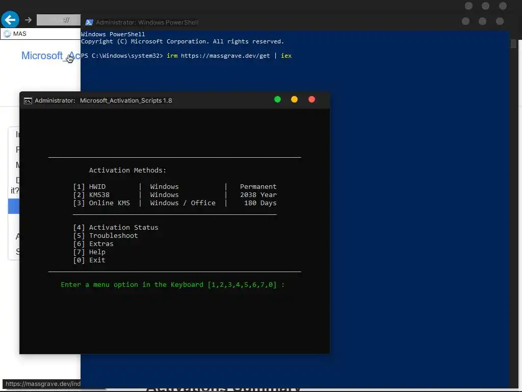Screen dimensions: 522x392
Task: Click the [0] Exit line
Action: click(89, 260)
